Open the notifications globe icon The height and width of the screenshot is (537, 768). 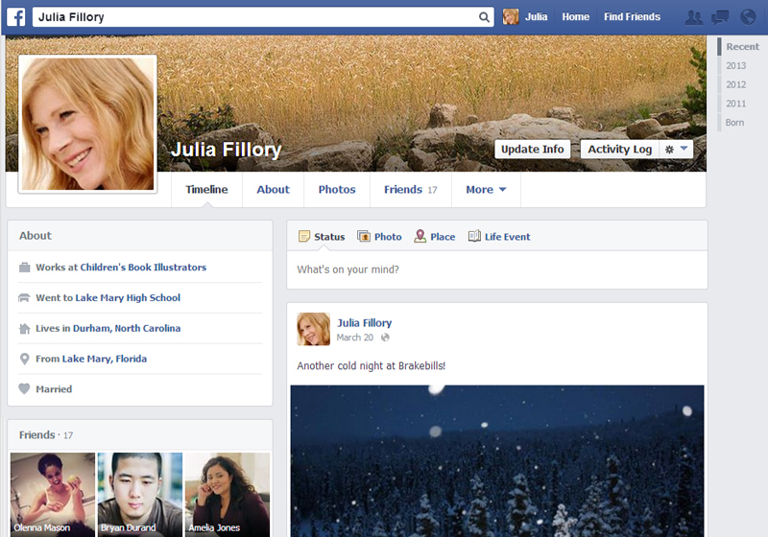pyautogui.click(x=746, y=17)
